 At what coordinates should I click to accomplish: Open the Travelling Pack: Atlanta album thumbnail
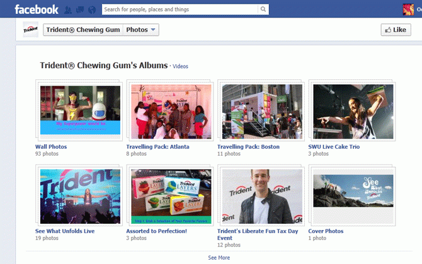tap(171, 112)
